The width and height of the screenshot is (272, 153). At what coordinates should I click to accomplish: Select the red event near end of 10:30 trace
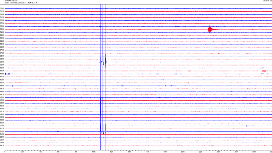pos(264,71)
